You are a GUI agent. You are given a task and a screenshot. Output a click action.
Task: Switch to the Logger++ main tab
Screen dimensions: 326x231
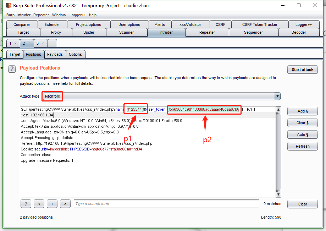coord(304,24)
